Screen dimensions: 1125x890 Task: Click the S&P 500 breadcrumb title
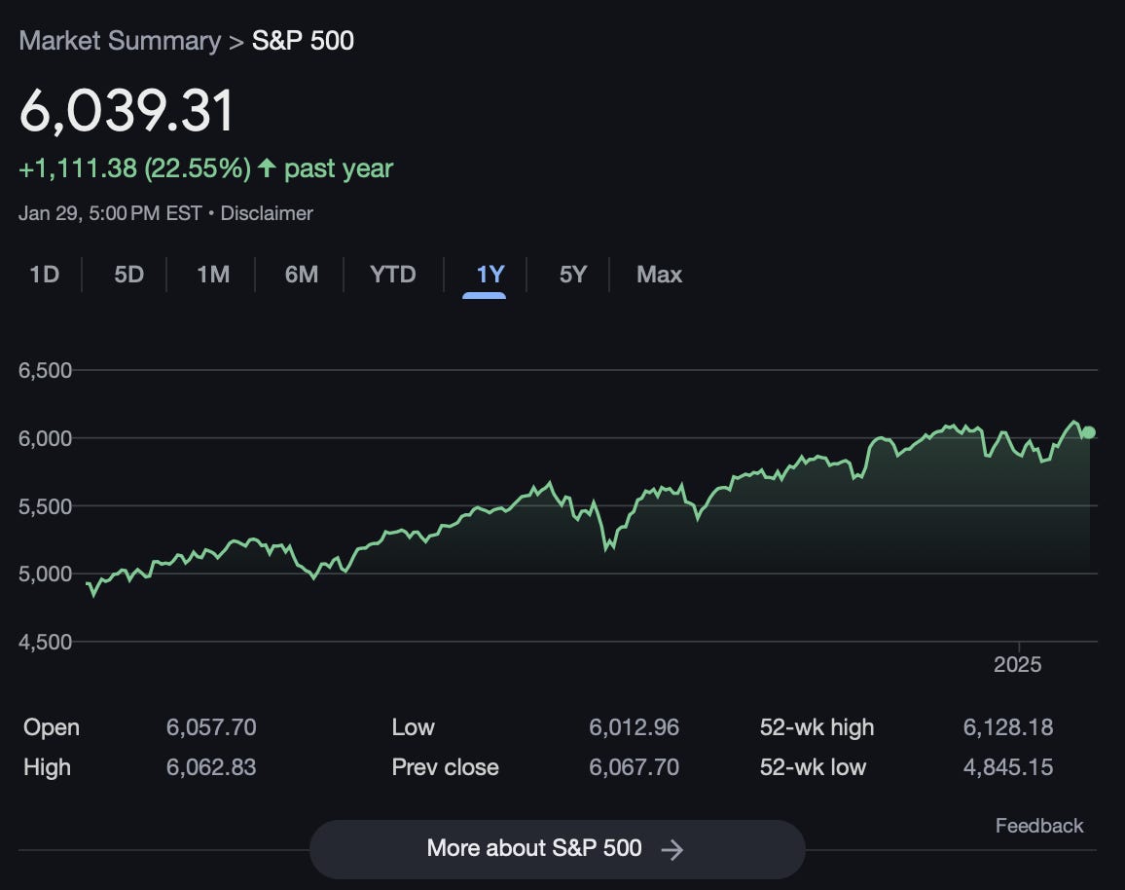[303, 41]
